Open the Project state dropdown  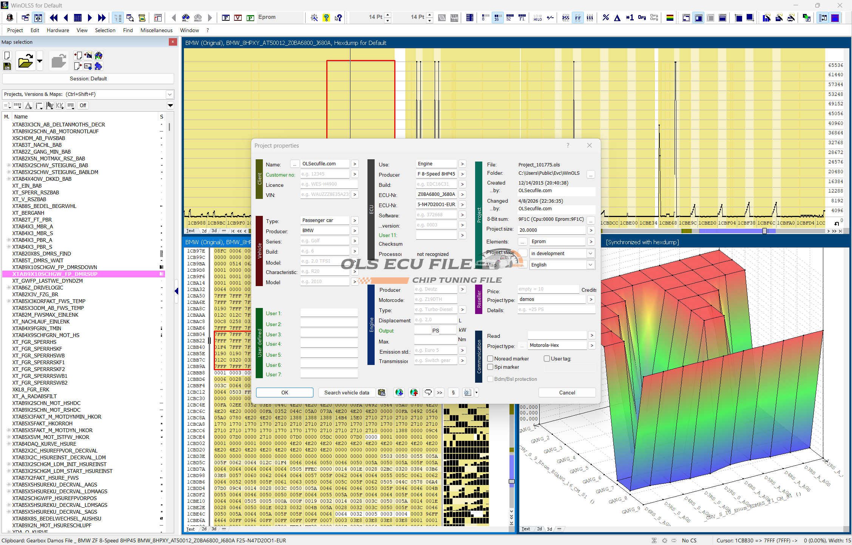590,254
